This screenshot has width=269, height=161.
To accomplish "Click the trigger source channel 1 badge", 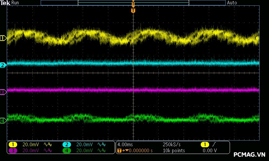I will point(205,145).
